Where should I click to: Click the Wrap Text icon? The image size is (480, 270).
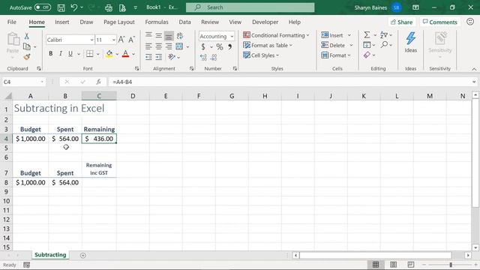point(180,36)
